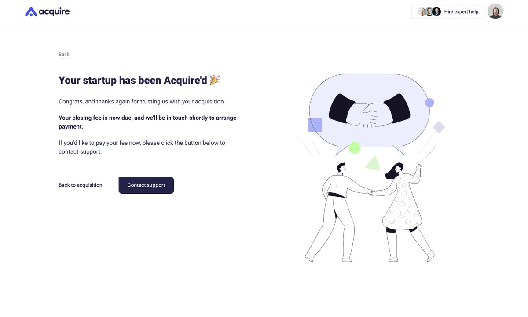528x317 pixels.
Task: Click first expert avatar in Hire button
Action: tap(422, 12)
